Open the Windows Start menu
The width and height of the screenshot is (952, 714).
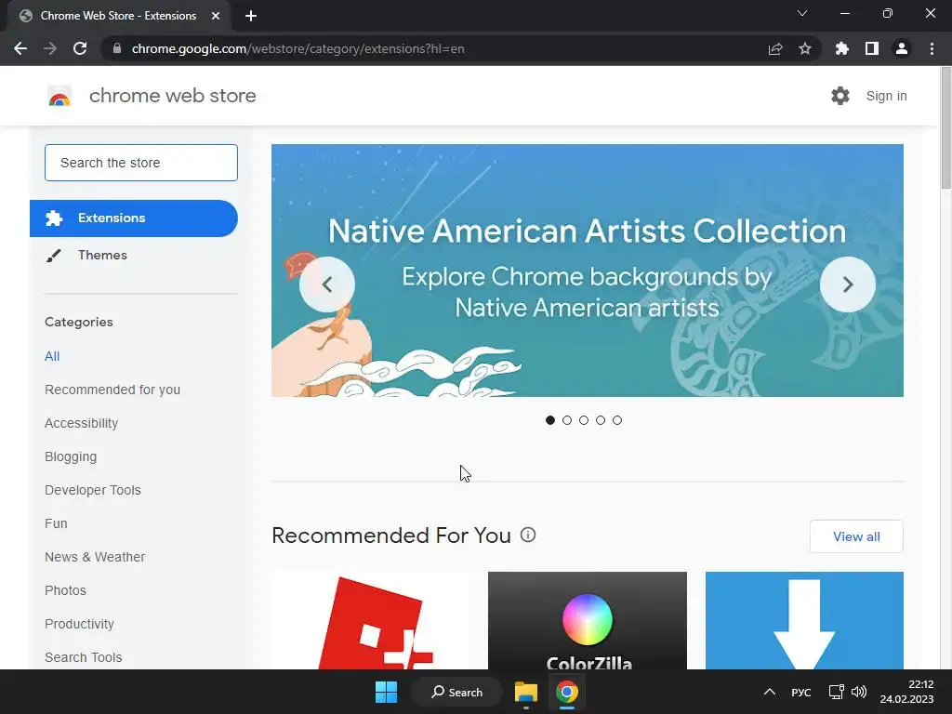(386, 692)
